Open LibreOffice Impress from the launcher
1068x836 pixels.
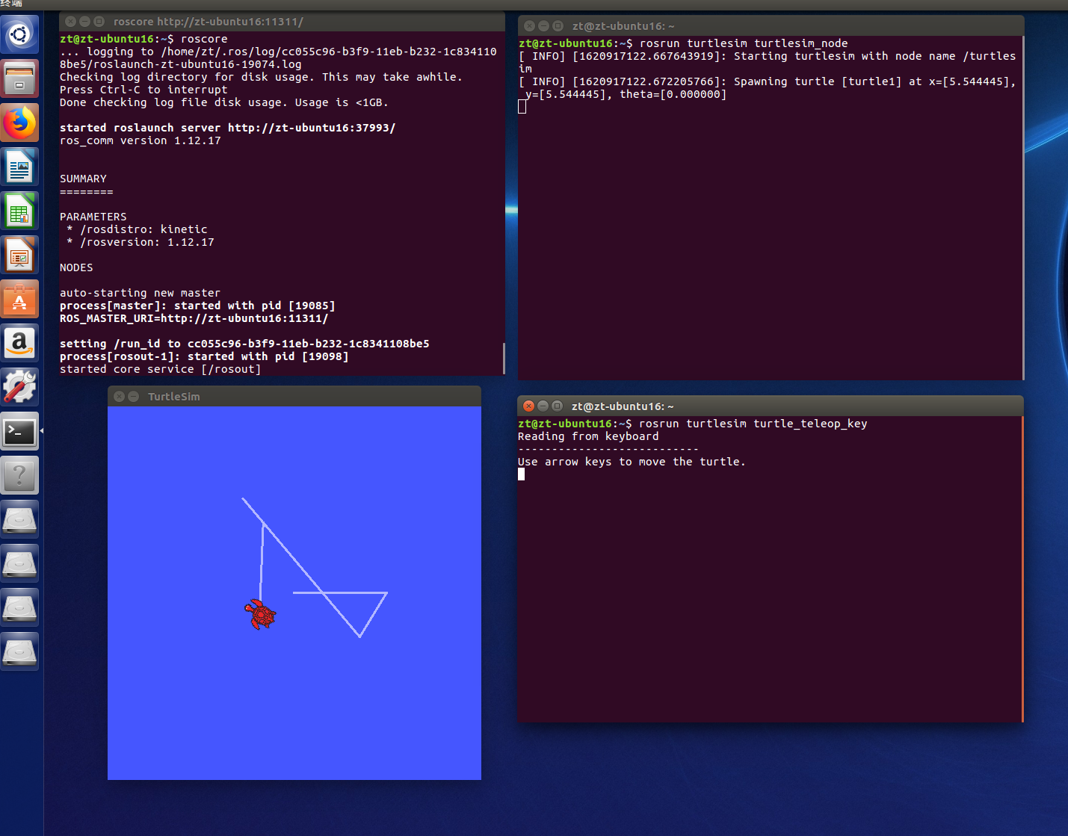19,255
